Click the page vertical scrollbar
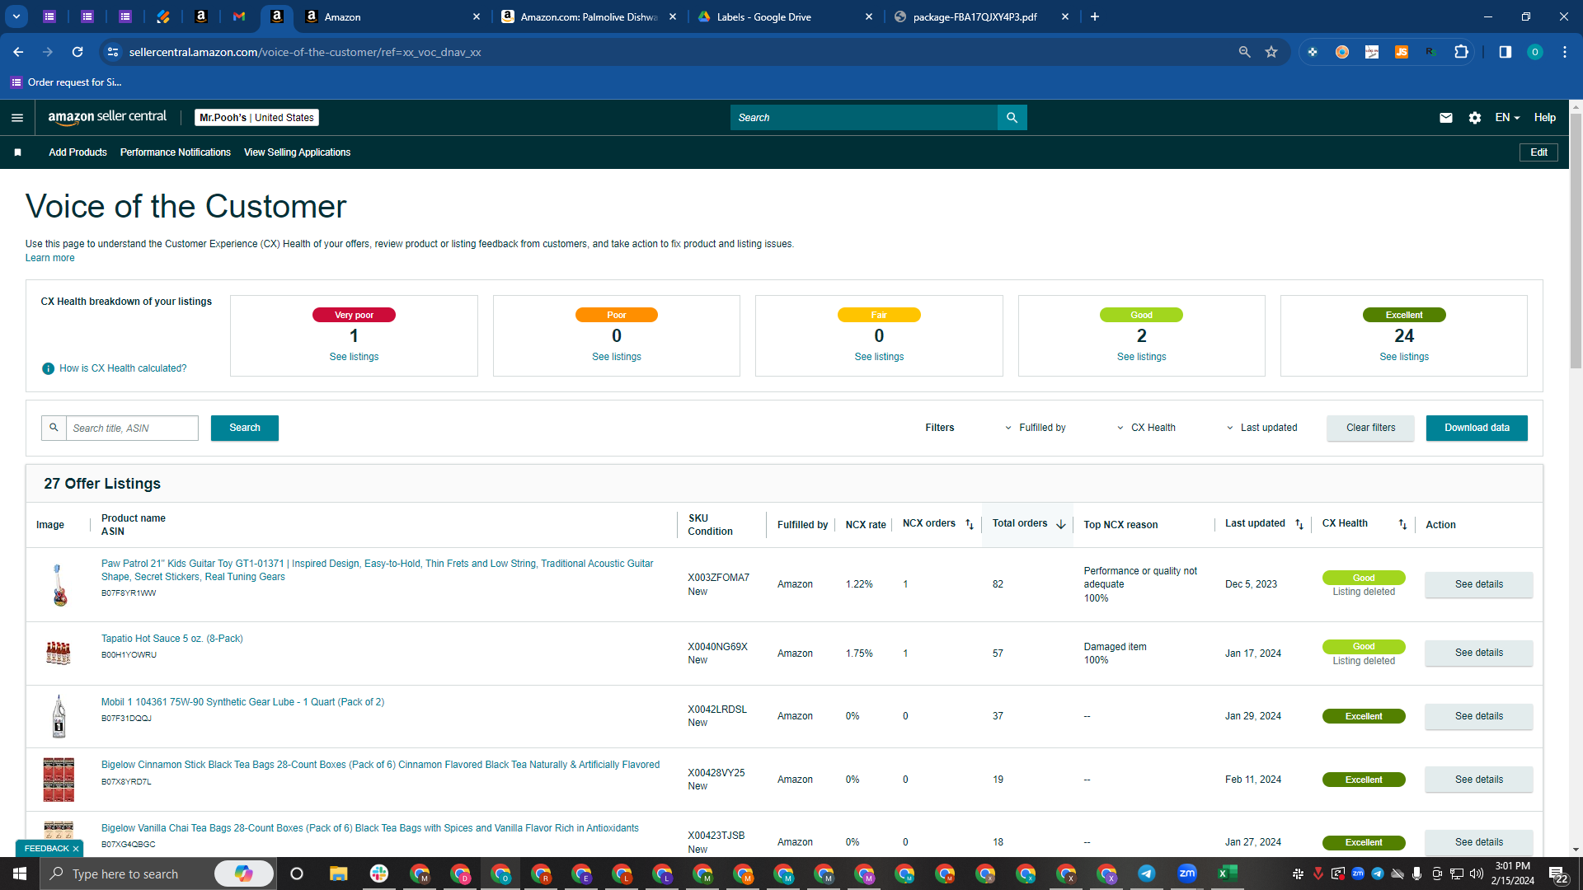This screenshot has height=890, width=1583. click(1576, 241)
